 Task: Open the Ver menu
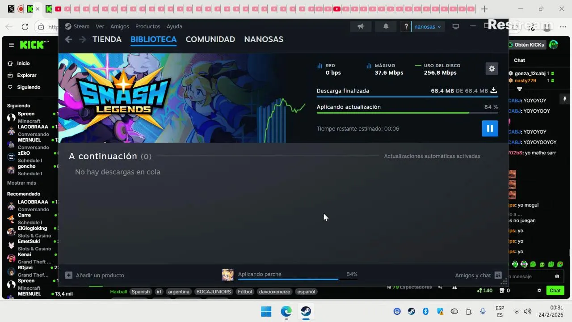[x=100, y=26]
